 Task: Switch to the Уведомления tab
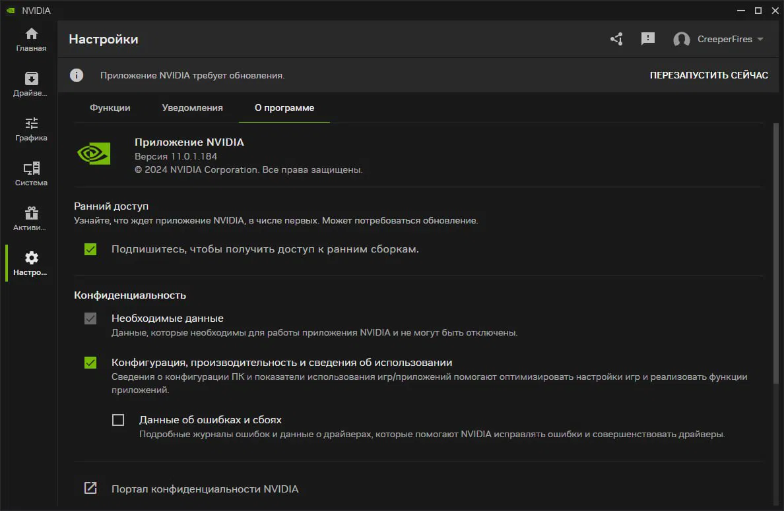[193, 108]
